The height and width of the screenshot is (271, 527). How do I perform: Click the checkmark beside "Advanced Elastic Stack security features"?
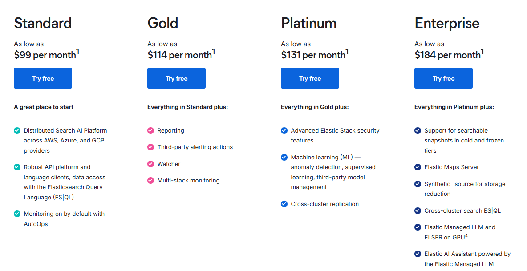(x=284, y=130)
